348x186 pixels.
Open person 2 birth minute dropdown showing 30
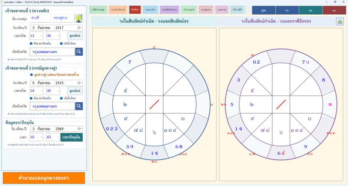coord(53,91)
